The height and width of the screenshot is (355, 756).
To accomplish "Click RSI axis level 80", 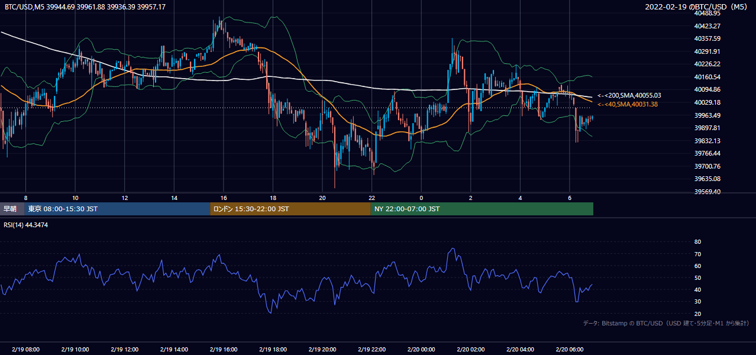I will pyautogui.click(x=698, y=242).
